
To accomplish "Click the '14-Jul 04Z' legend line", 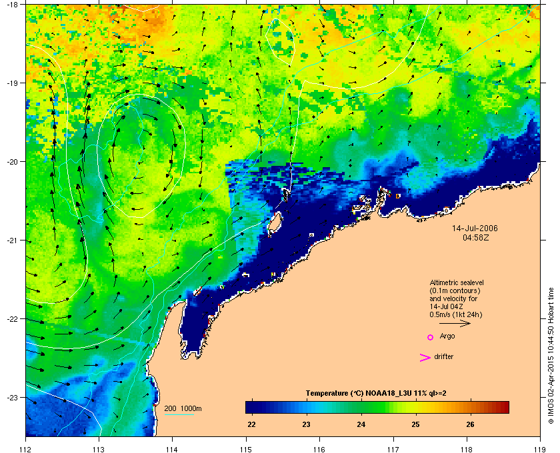I will [447, 306].
